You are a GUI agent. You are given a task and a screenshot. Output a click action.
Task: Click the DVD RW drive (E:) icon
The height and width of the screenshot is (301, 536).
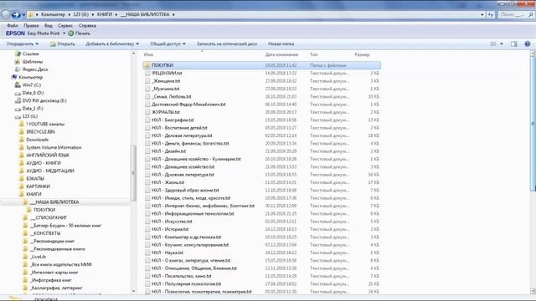18,100
